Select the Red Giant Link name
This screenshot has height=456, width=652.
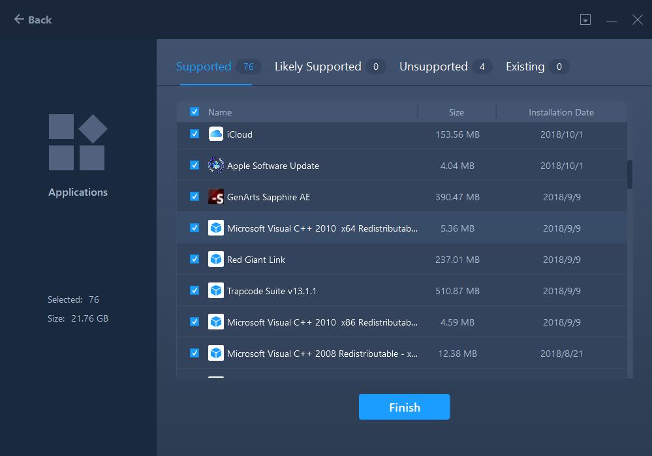pos(256,260)
